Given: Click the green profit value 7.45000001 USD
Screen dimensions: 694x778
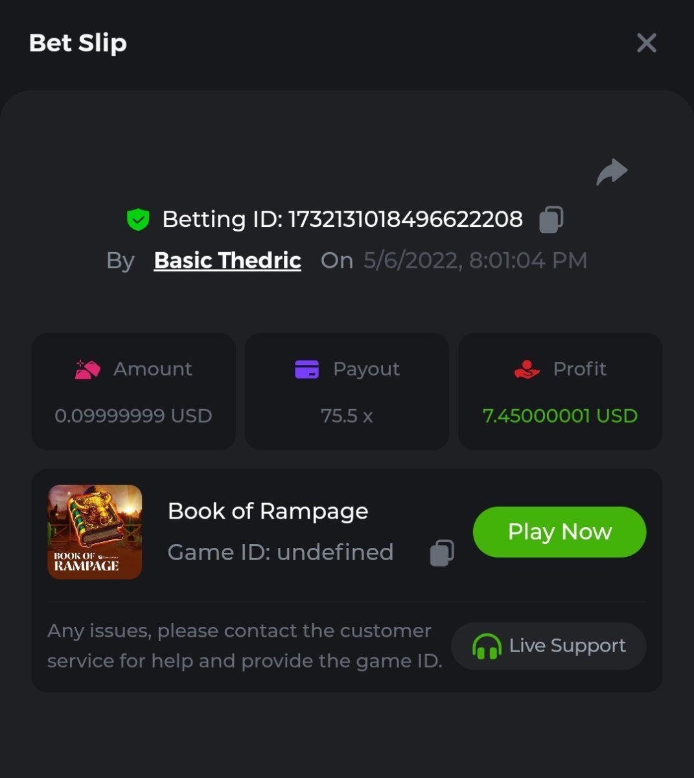Looking at the screenshot, I should click(560, 416).
